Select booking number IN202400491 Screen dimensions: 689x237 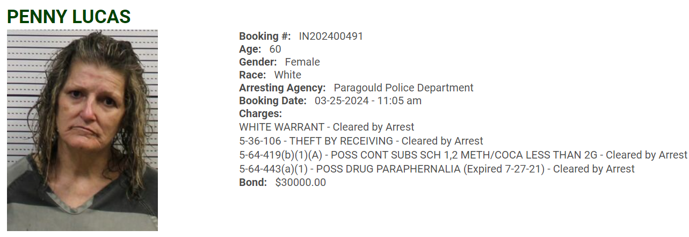[x=331, y=36]
